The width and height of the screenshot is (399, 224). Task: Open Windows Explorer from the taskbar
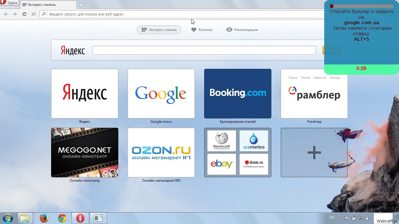click(25, 218)
